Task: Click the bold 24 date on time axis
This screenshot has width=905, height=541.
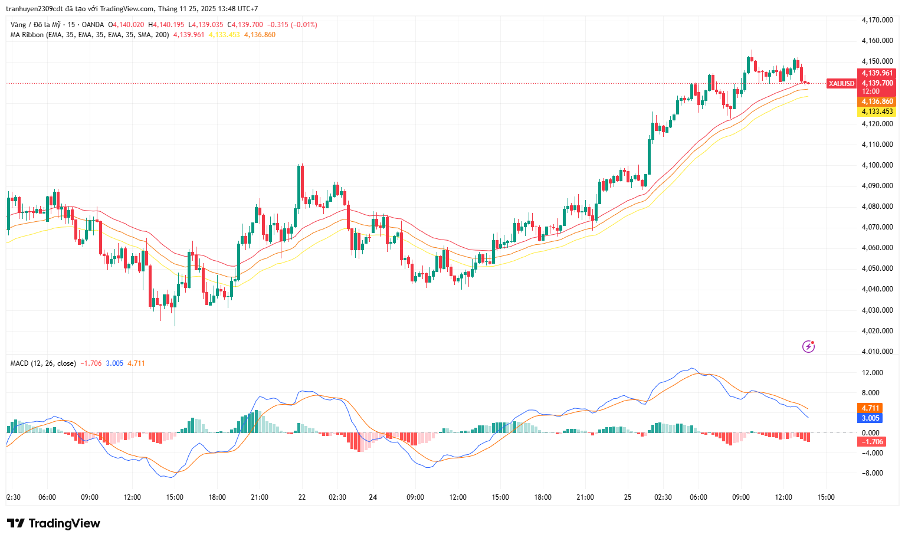Action: coord(373,497)
